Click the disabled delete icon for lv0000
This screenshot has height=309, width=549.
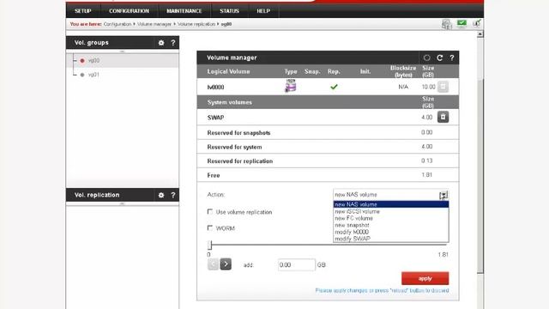tap(443, 87)
